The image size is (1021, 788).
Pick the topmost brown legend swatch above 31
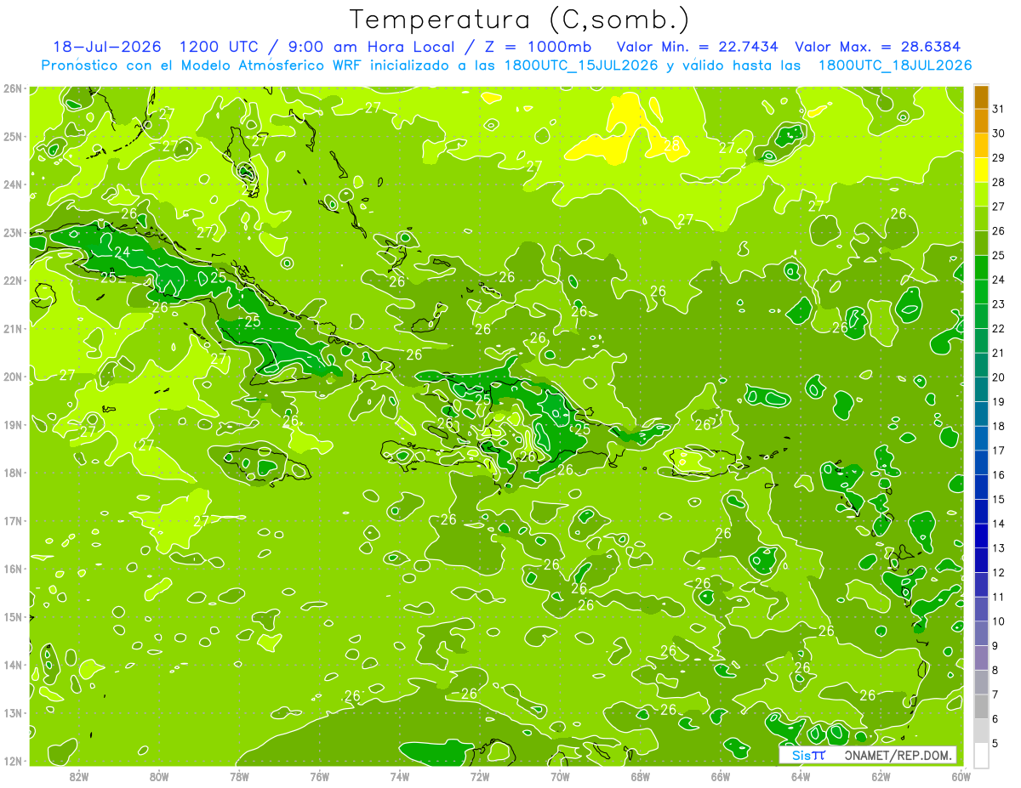[981, 98]
